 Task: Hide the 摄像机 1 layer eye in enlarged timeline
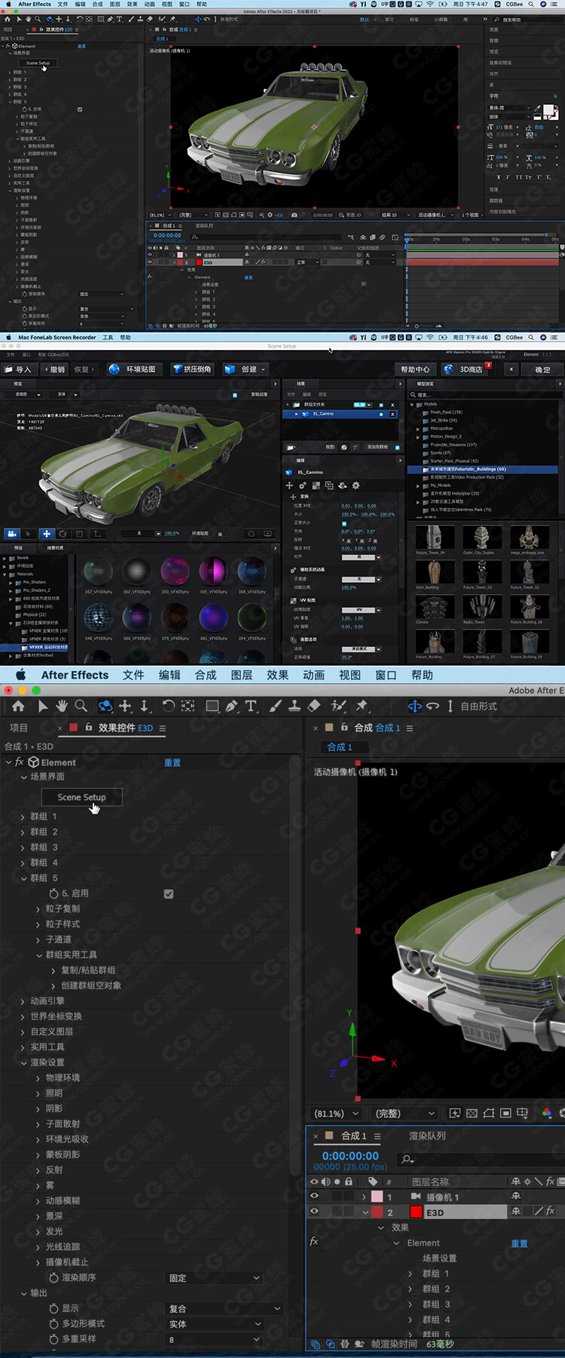[315, 1196]
